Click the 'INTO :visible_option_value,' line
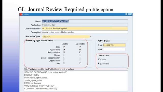This screenshot has width=163, height=92. tap(36, 78)
